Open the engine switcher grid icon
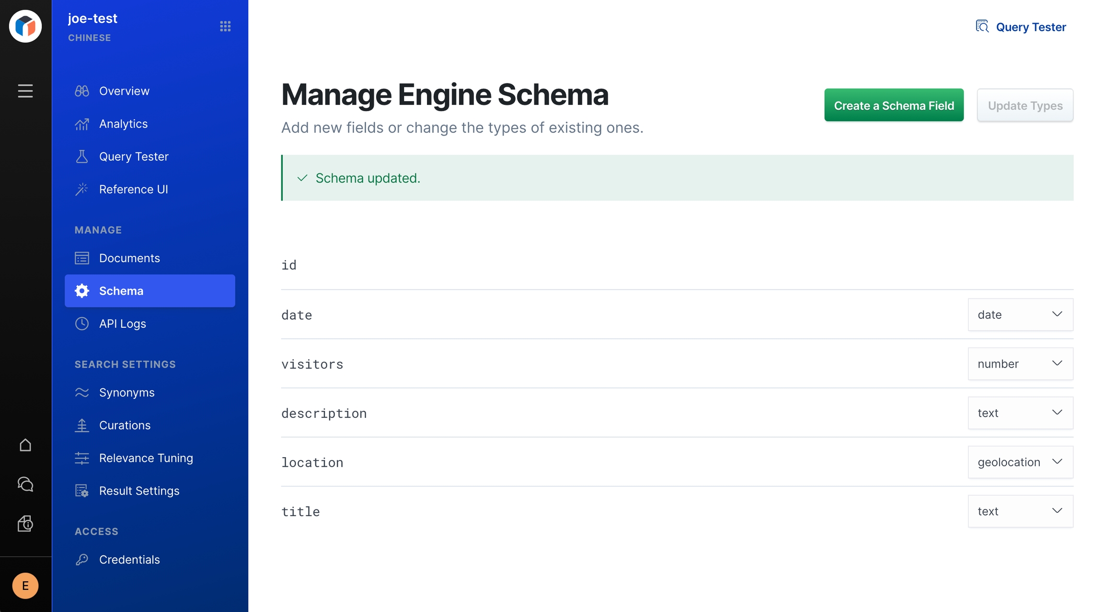Viewport: 1104px width, 612px height. [225, 26]
